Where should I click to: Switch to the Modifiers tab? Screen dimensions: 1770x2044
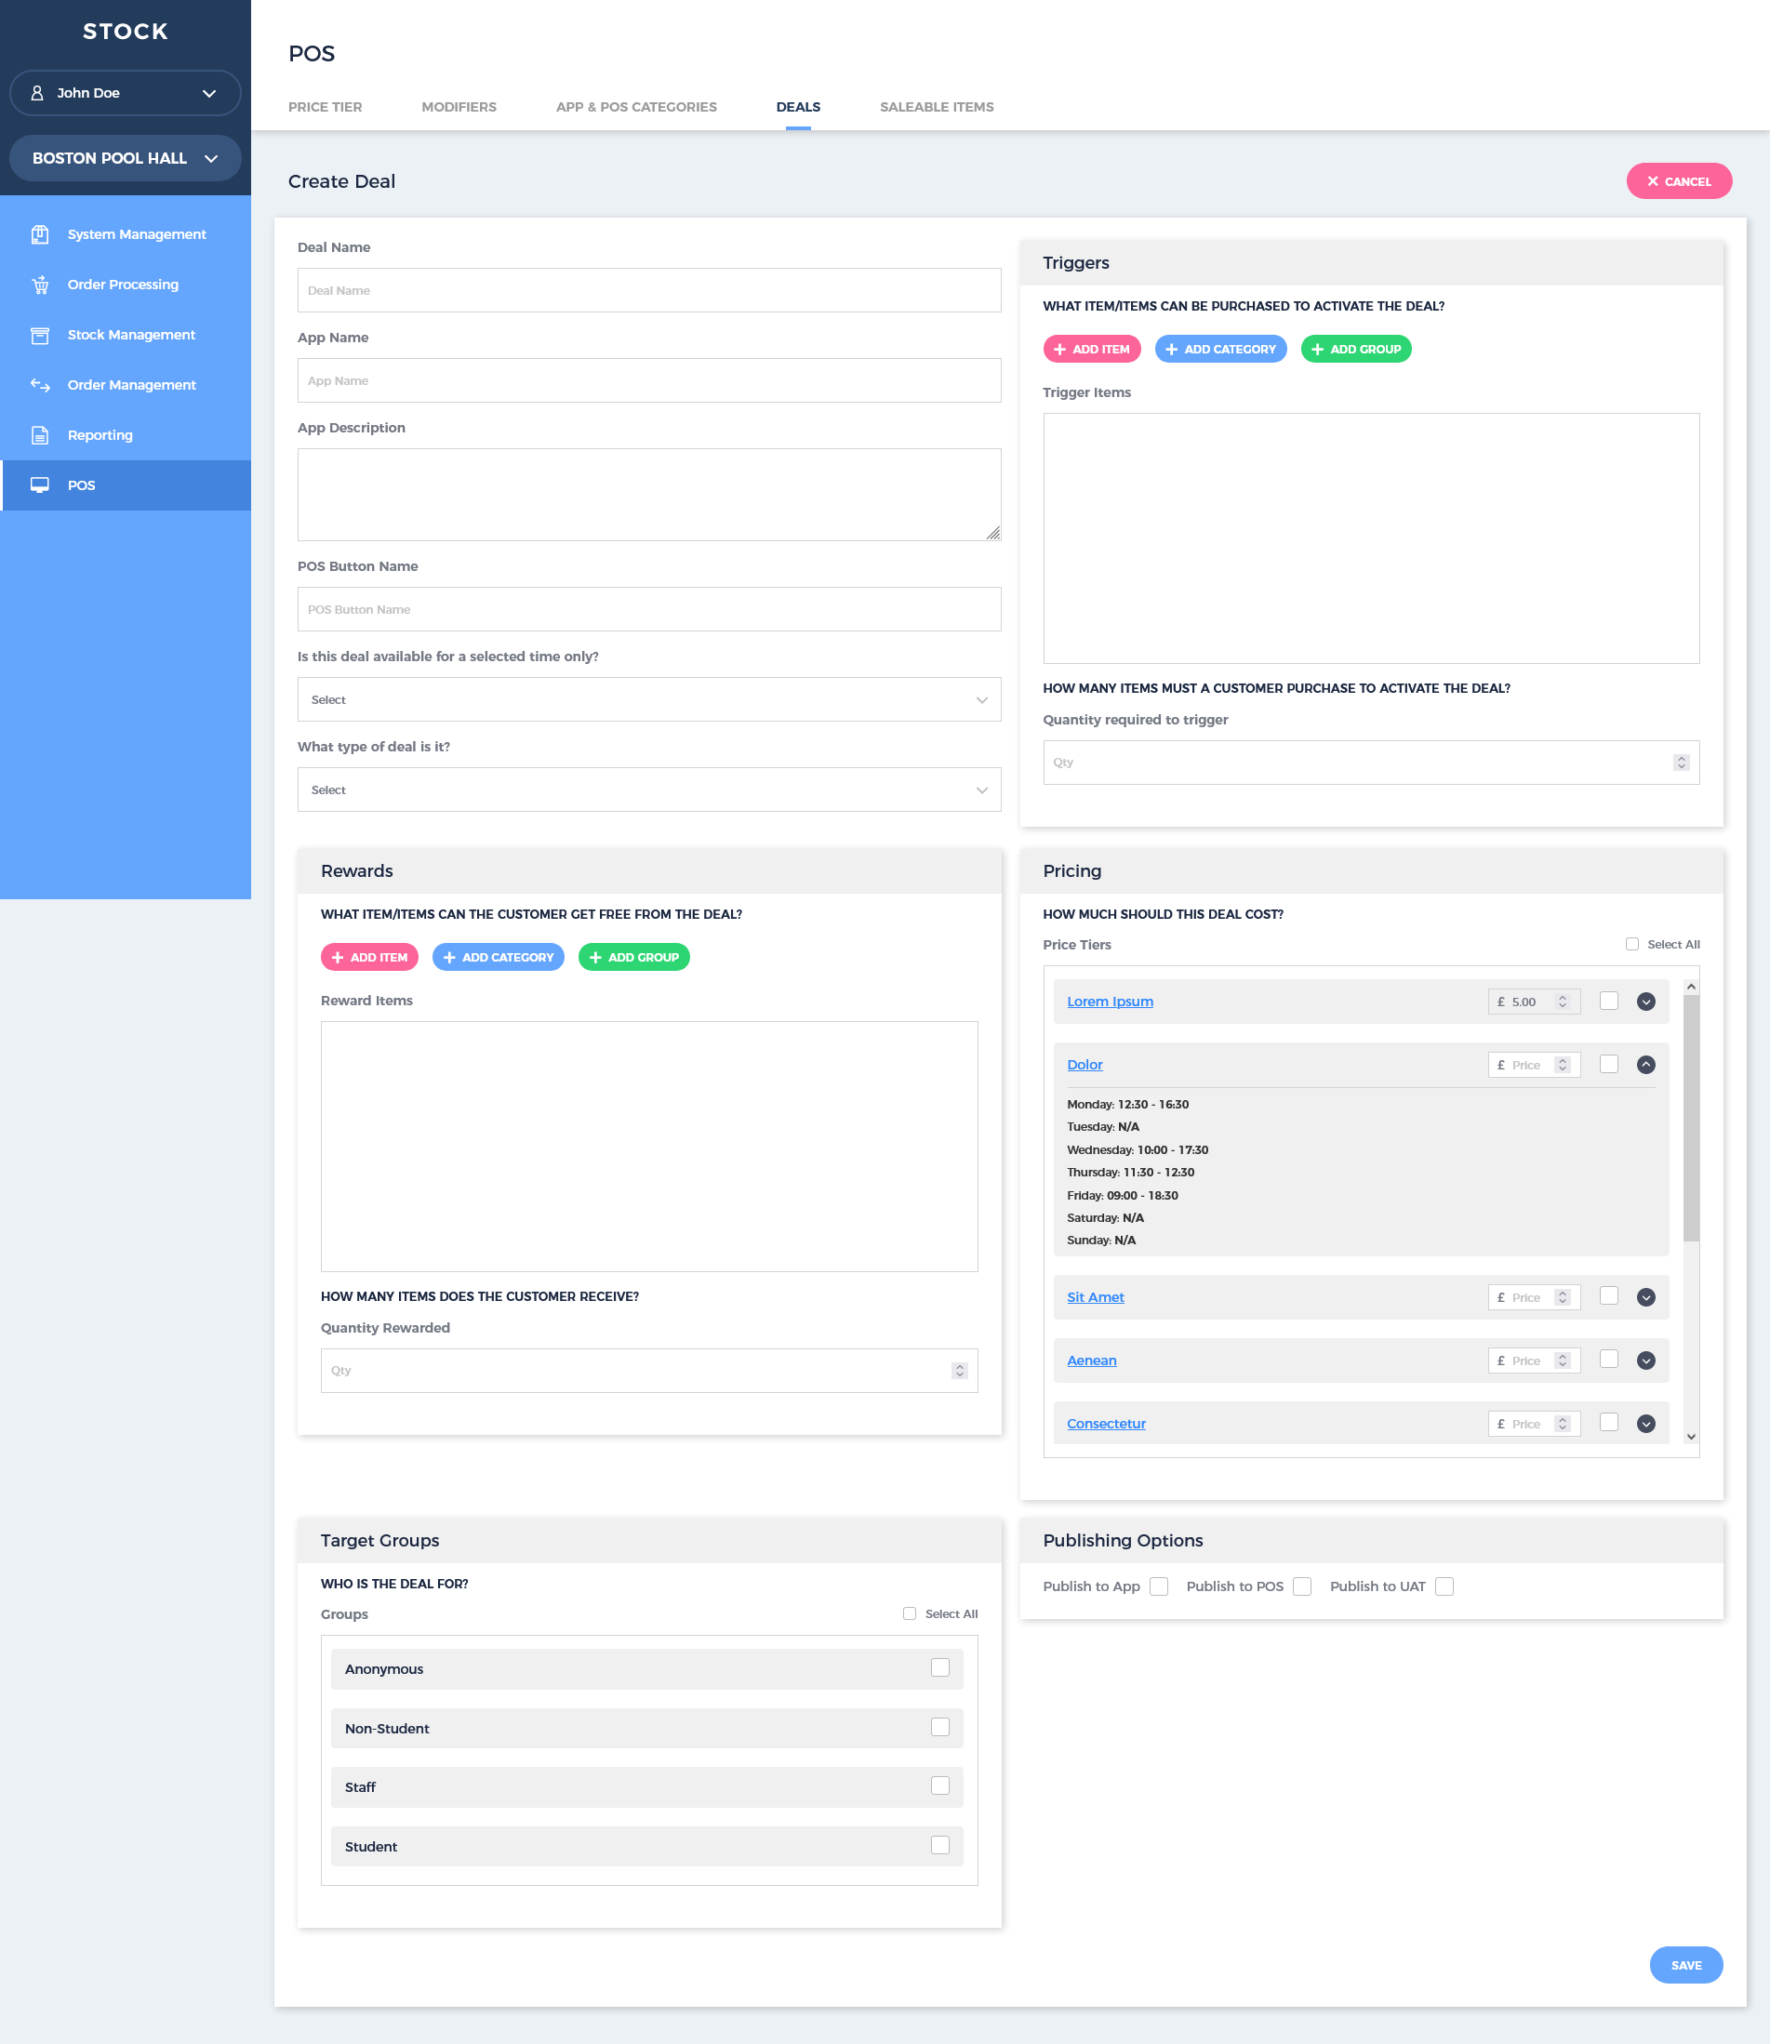click(x=459, y=107)
